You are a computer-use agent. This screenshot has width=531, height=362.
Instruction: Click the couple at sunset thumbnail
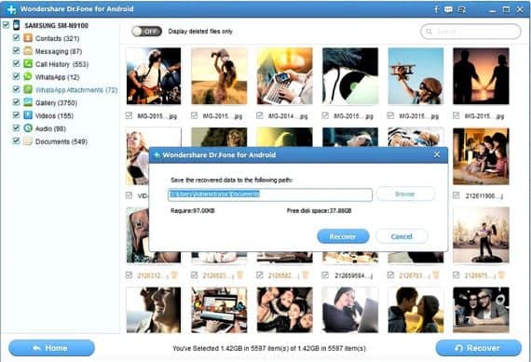point(481,76)
